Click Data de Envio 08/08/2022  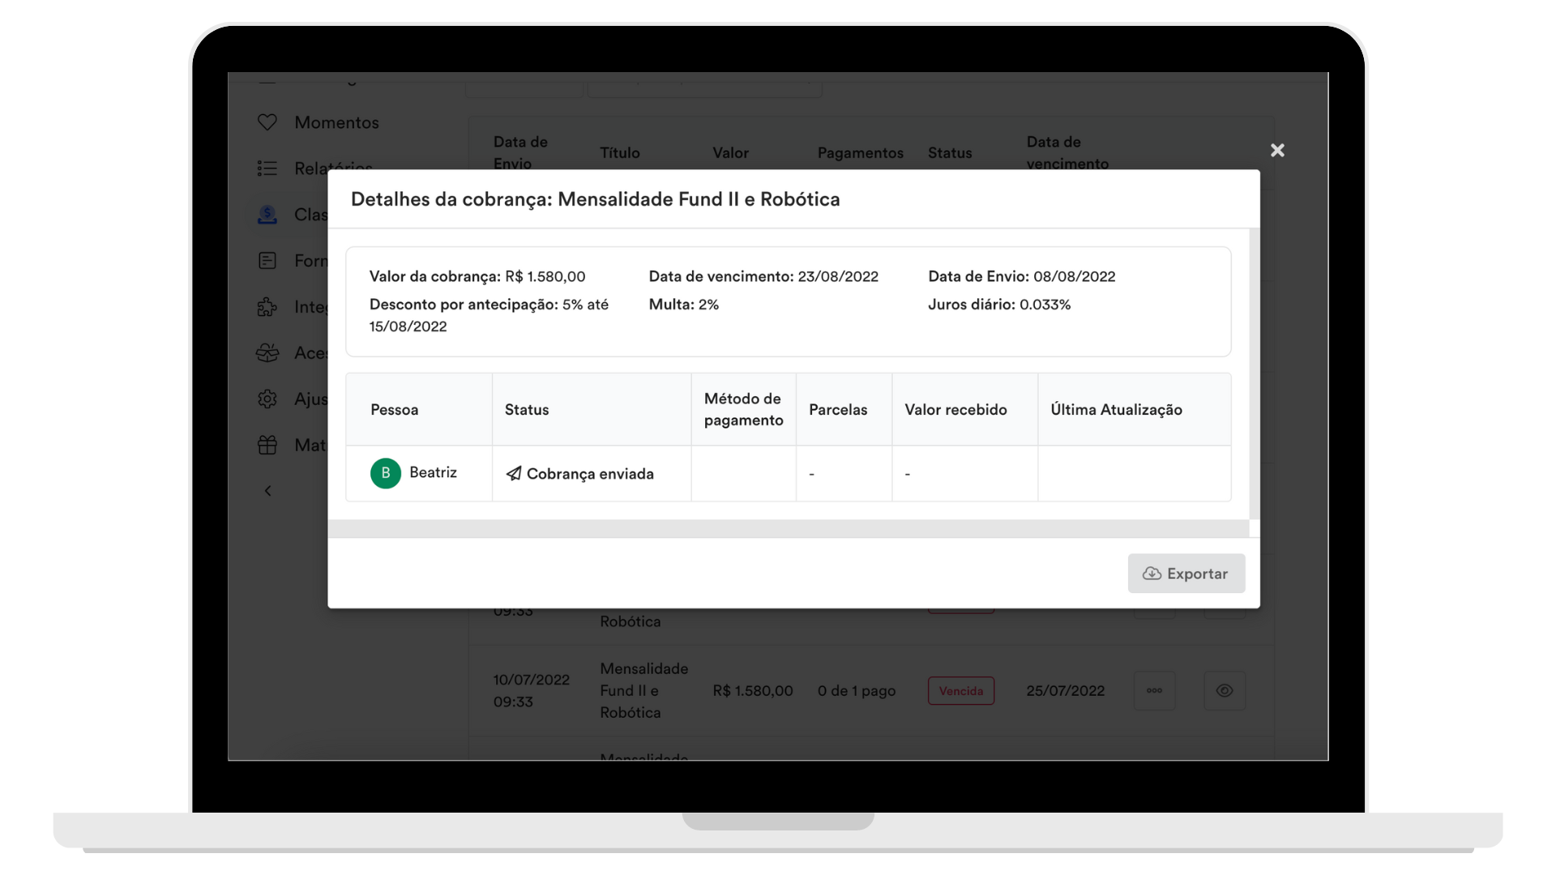pyautogui.click(x=1022, y=276)
